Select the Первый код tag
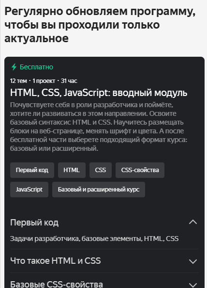 click(32, 170)
